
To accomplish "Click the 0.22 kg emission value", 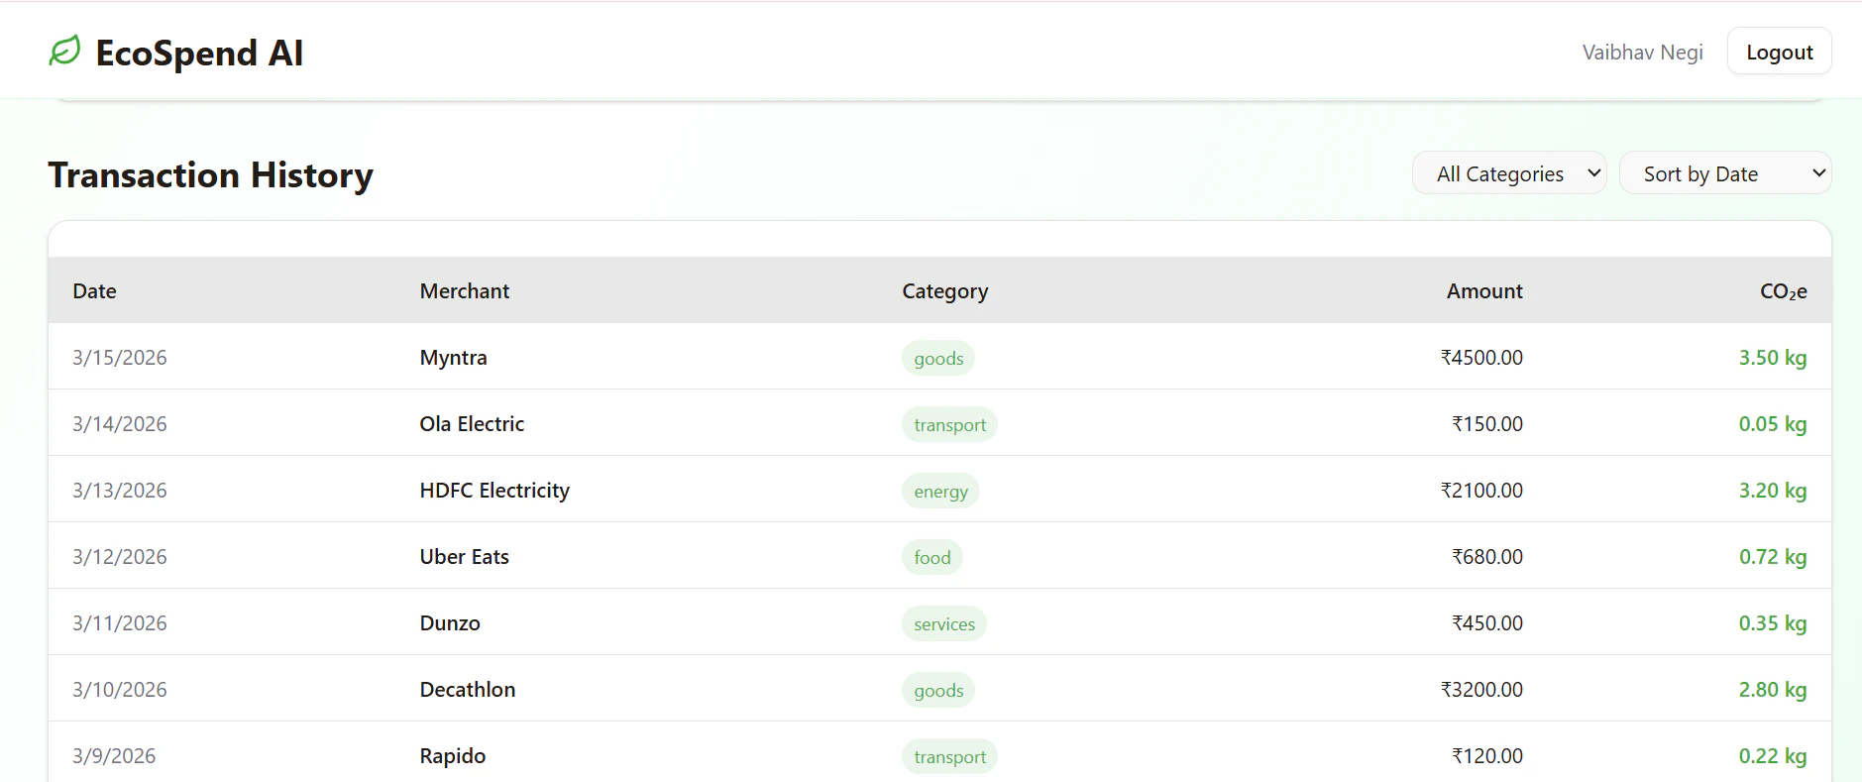I will (x=1773, y=756).
